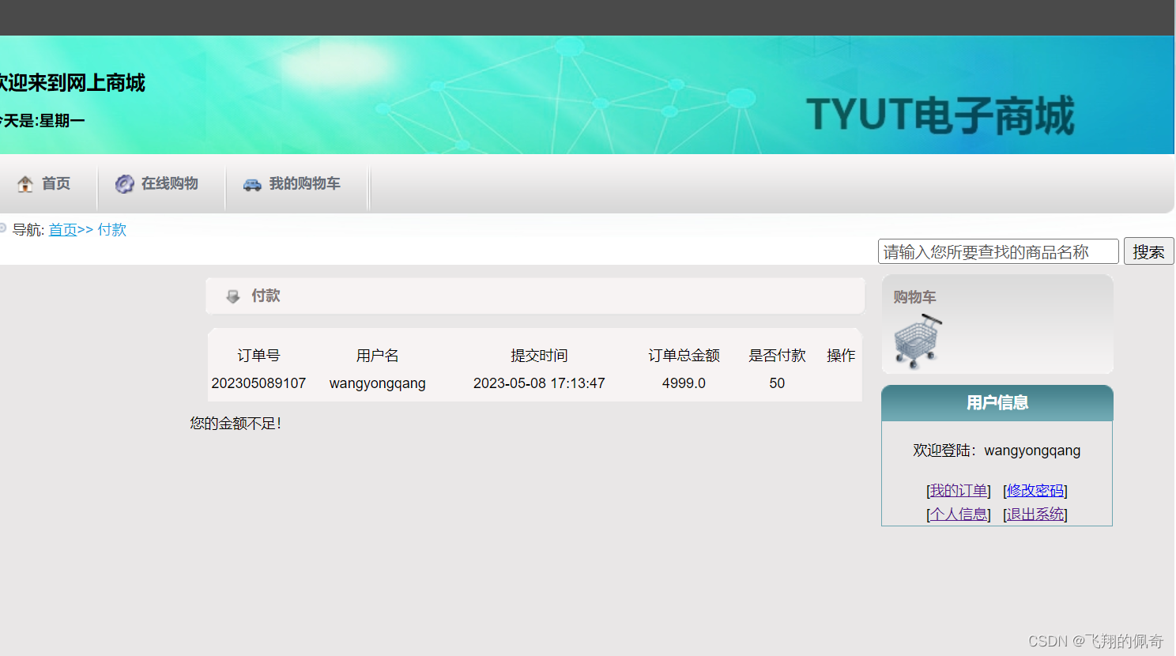The width and height of the screenshot is (1176, 656).
Task: Click the home house icon
Action: click(25, 183)
